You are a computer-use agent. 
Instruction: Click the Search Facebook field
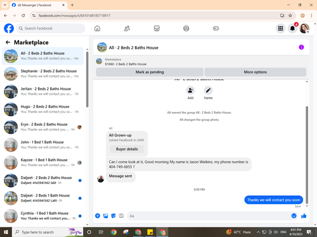51,28
